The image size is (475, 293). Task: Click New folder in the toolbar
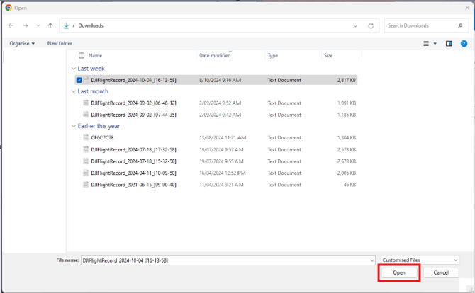point(60,44)
